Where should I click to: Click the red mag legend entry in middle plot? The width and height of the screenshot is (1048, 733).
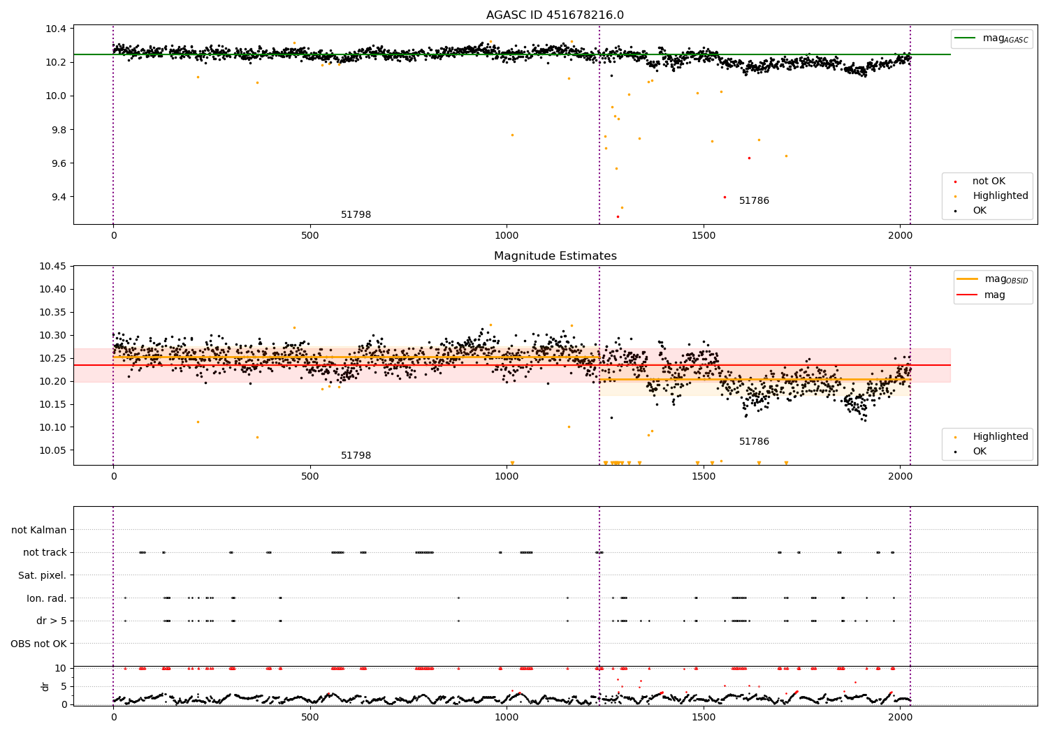click(982, 295)
